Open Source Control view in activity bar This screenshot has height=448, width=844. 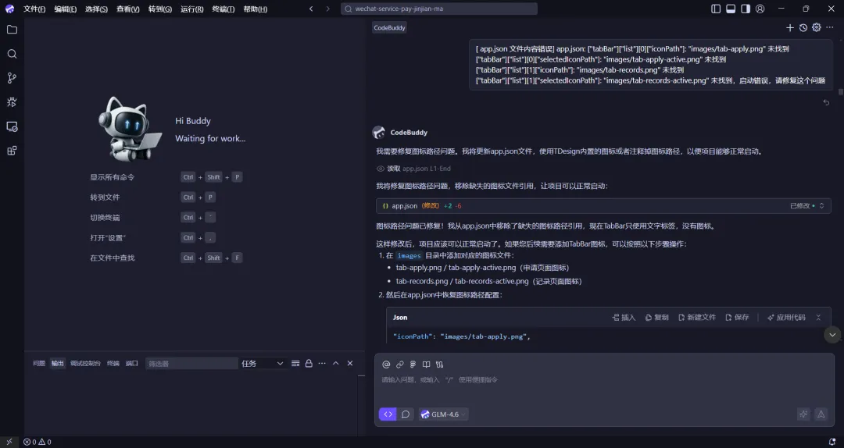(12, 78)
